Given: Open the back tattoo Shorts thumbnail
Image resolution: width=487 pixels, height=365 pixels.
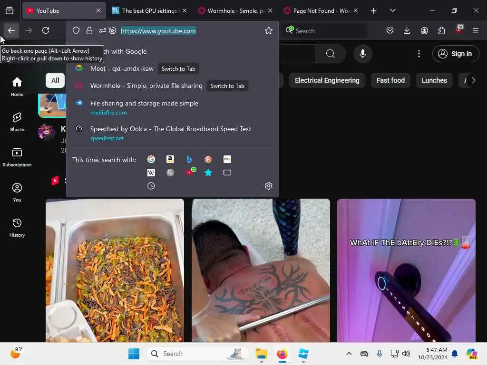Looking at the screenshot, I should pos(261,270).
